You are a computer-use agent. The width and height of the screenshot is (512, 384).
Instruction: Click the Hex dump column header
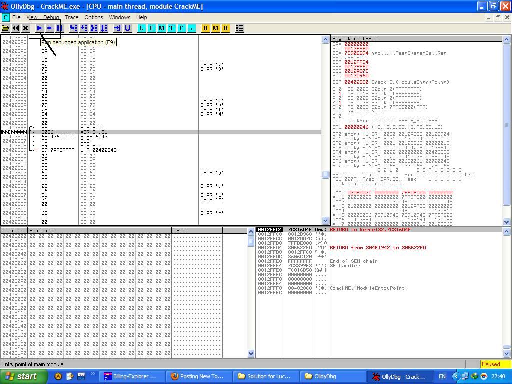point(100,231)
